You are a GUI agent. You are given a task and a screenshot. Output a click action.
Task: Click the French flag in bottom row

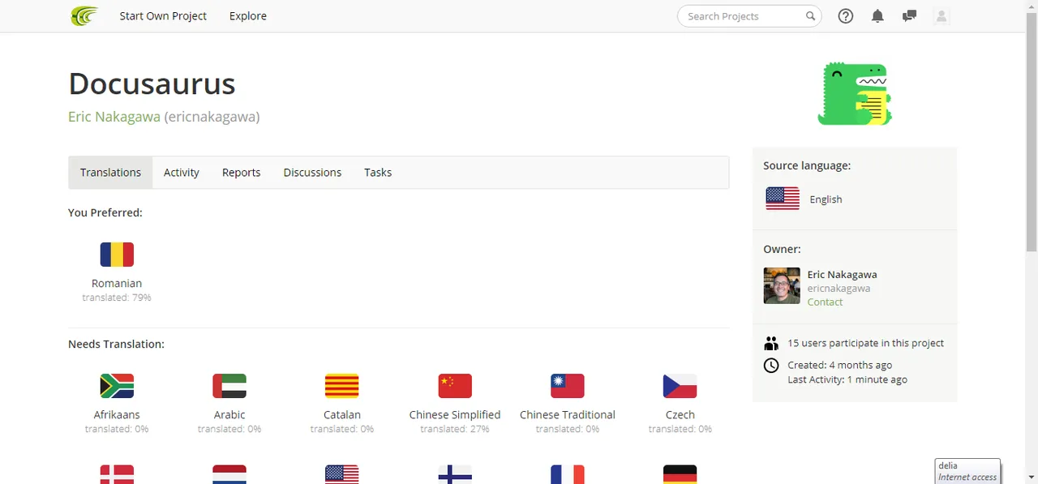(568, 474)
